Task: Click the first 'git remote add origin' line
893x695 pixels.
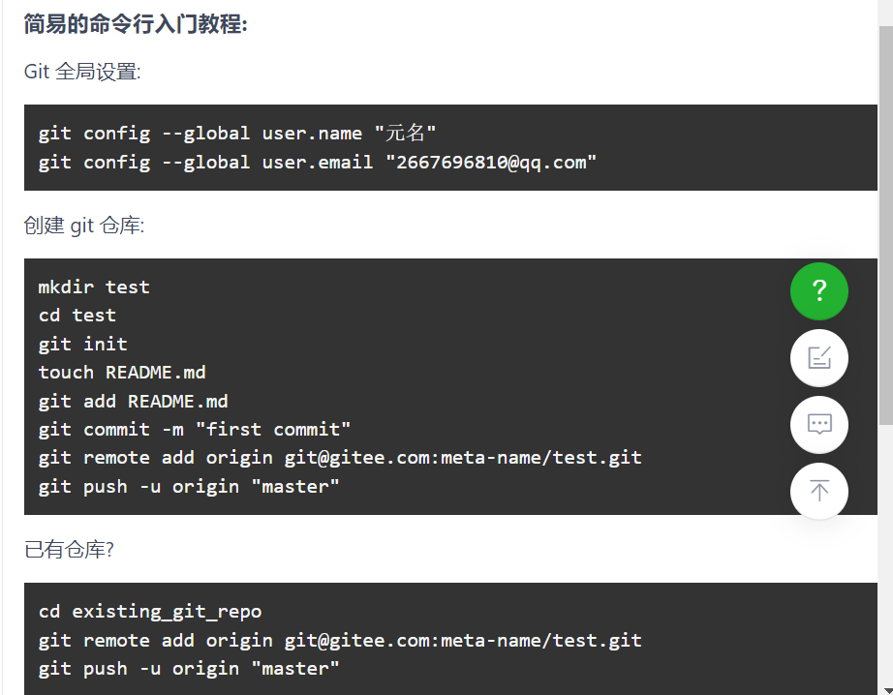Action: click(340, 457)
